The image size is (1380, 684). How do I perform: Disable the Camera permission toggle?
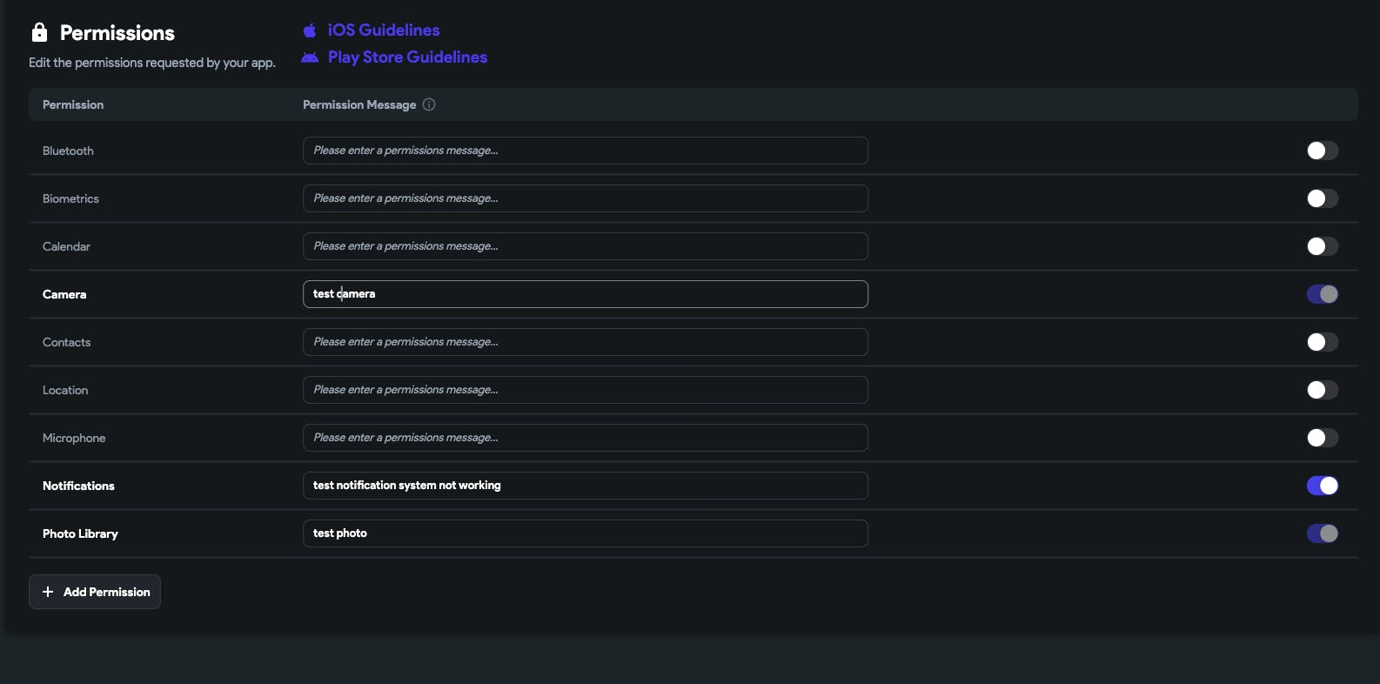tap(1322, 294)
